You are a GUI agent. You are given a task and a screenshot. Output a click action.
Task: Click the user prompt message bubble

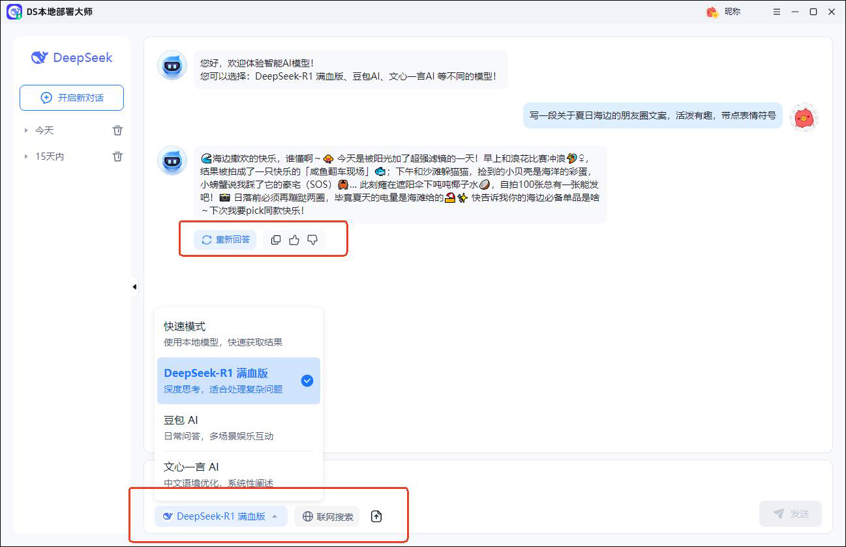652,115
